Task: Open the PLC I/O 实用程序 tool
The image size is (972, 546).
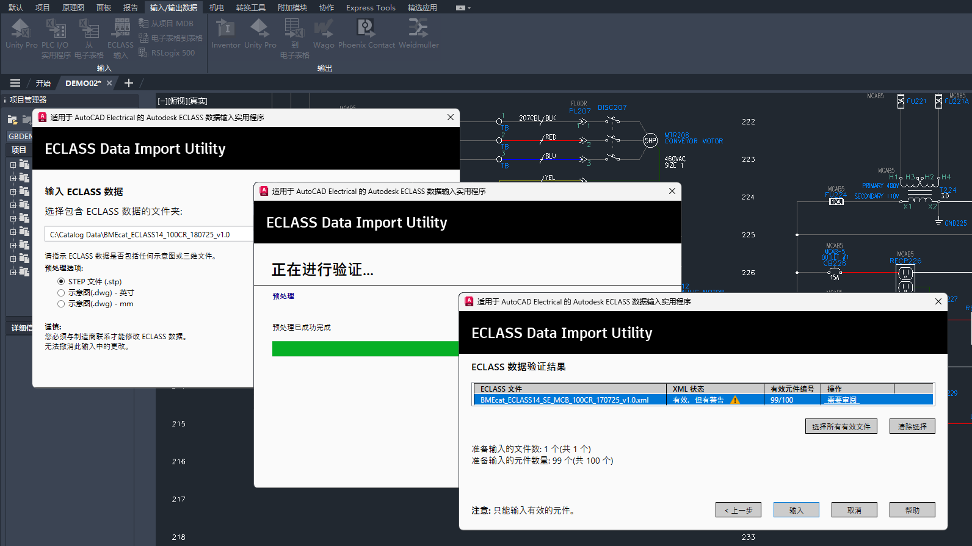Action: pyautogui.click(x=56, y=38)
